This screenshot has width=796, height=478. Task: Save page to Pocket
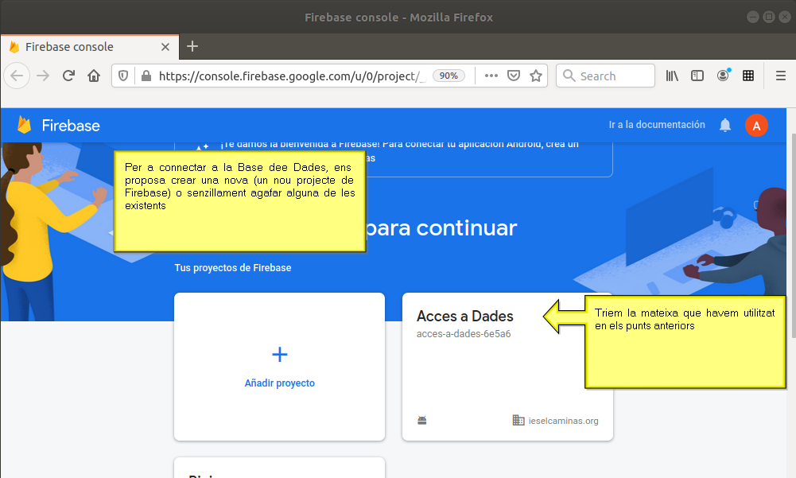pyautogui.click(x=514, y=76)
